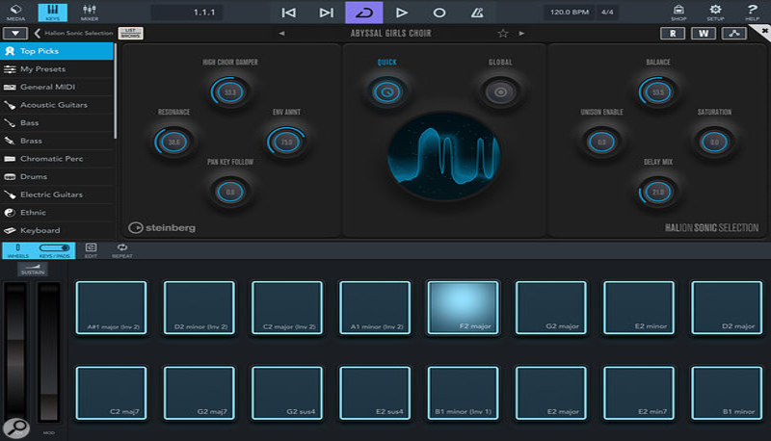Screen dimensions: 771x441
Task: Open the Media panel
Action: coord(15,13)
